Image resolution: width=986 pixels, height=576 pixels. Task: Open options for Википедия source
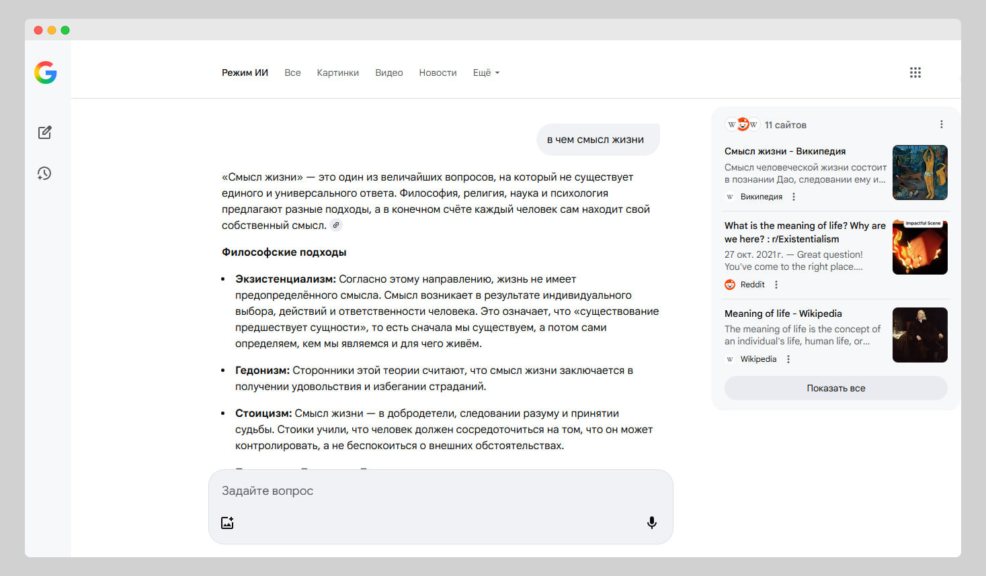coord(794,197)
